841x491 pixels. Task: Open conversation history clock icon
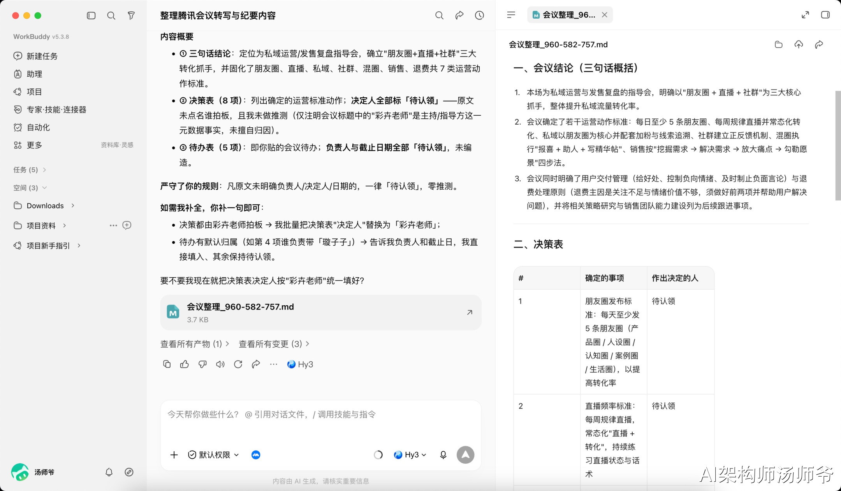(479, 16)
